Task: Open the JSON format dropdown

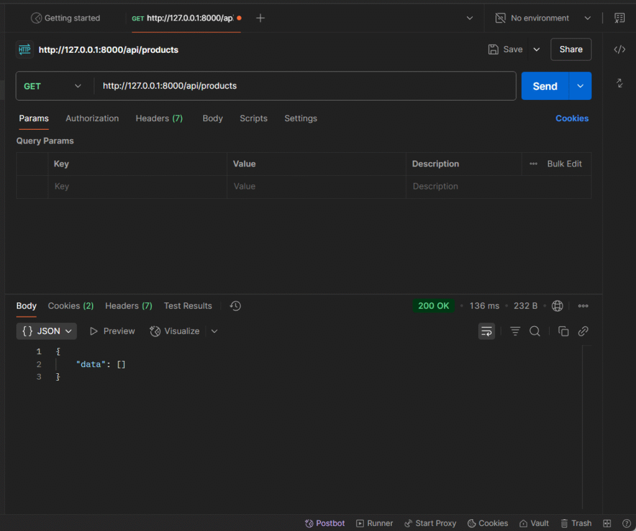Action: click(47, 331)
